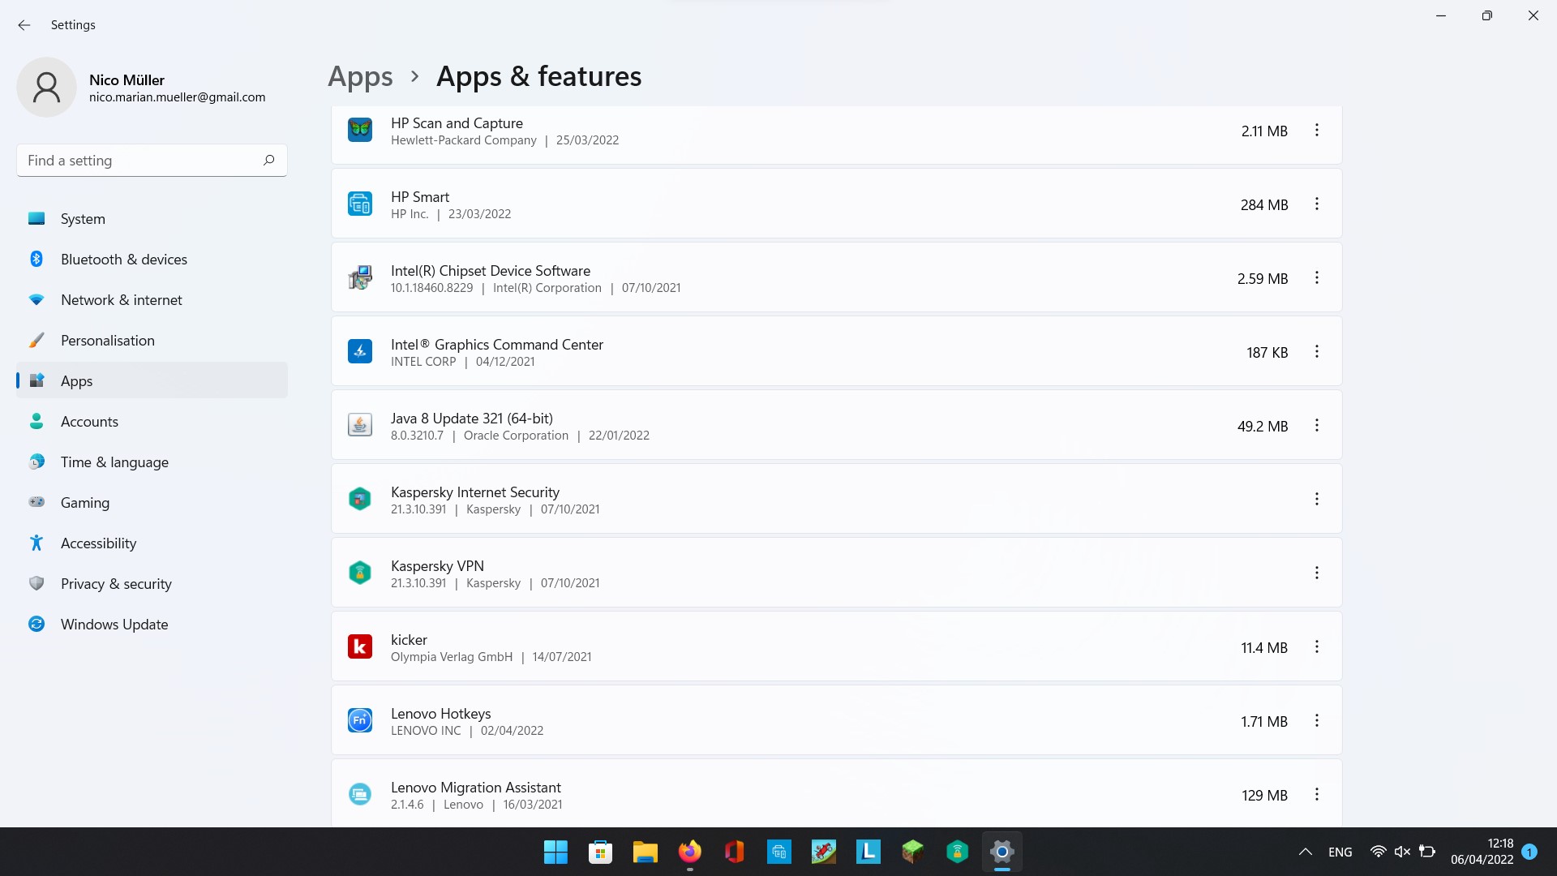Click the Java 8 Update app icon
The width and height of the screenshot is (1557, 876).
coord(360,425)
